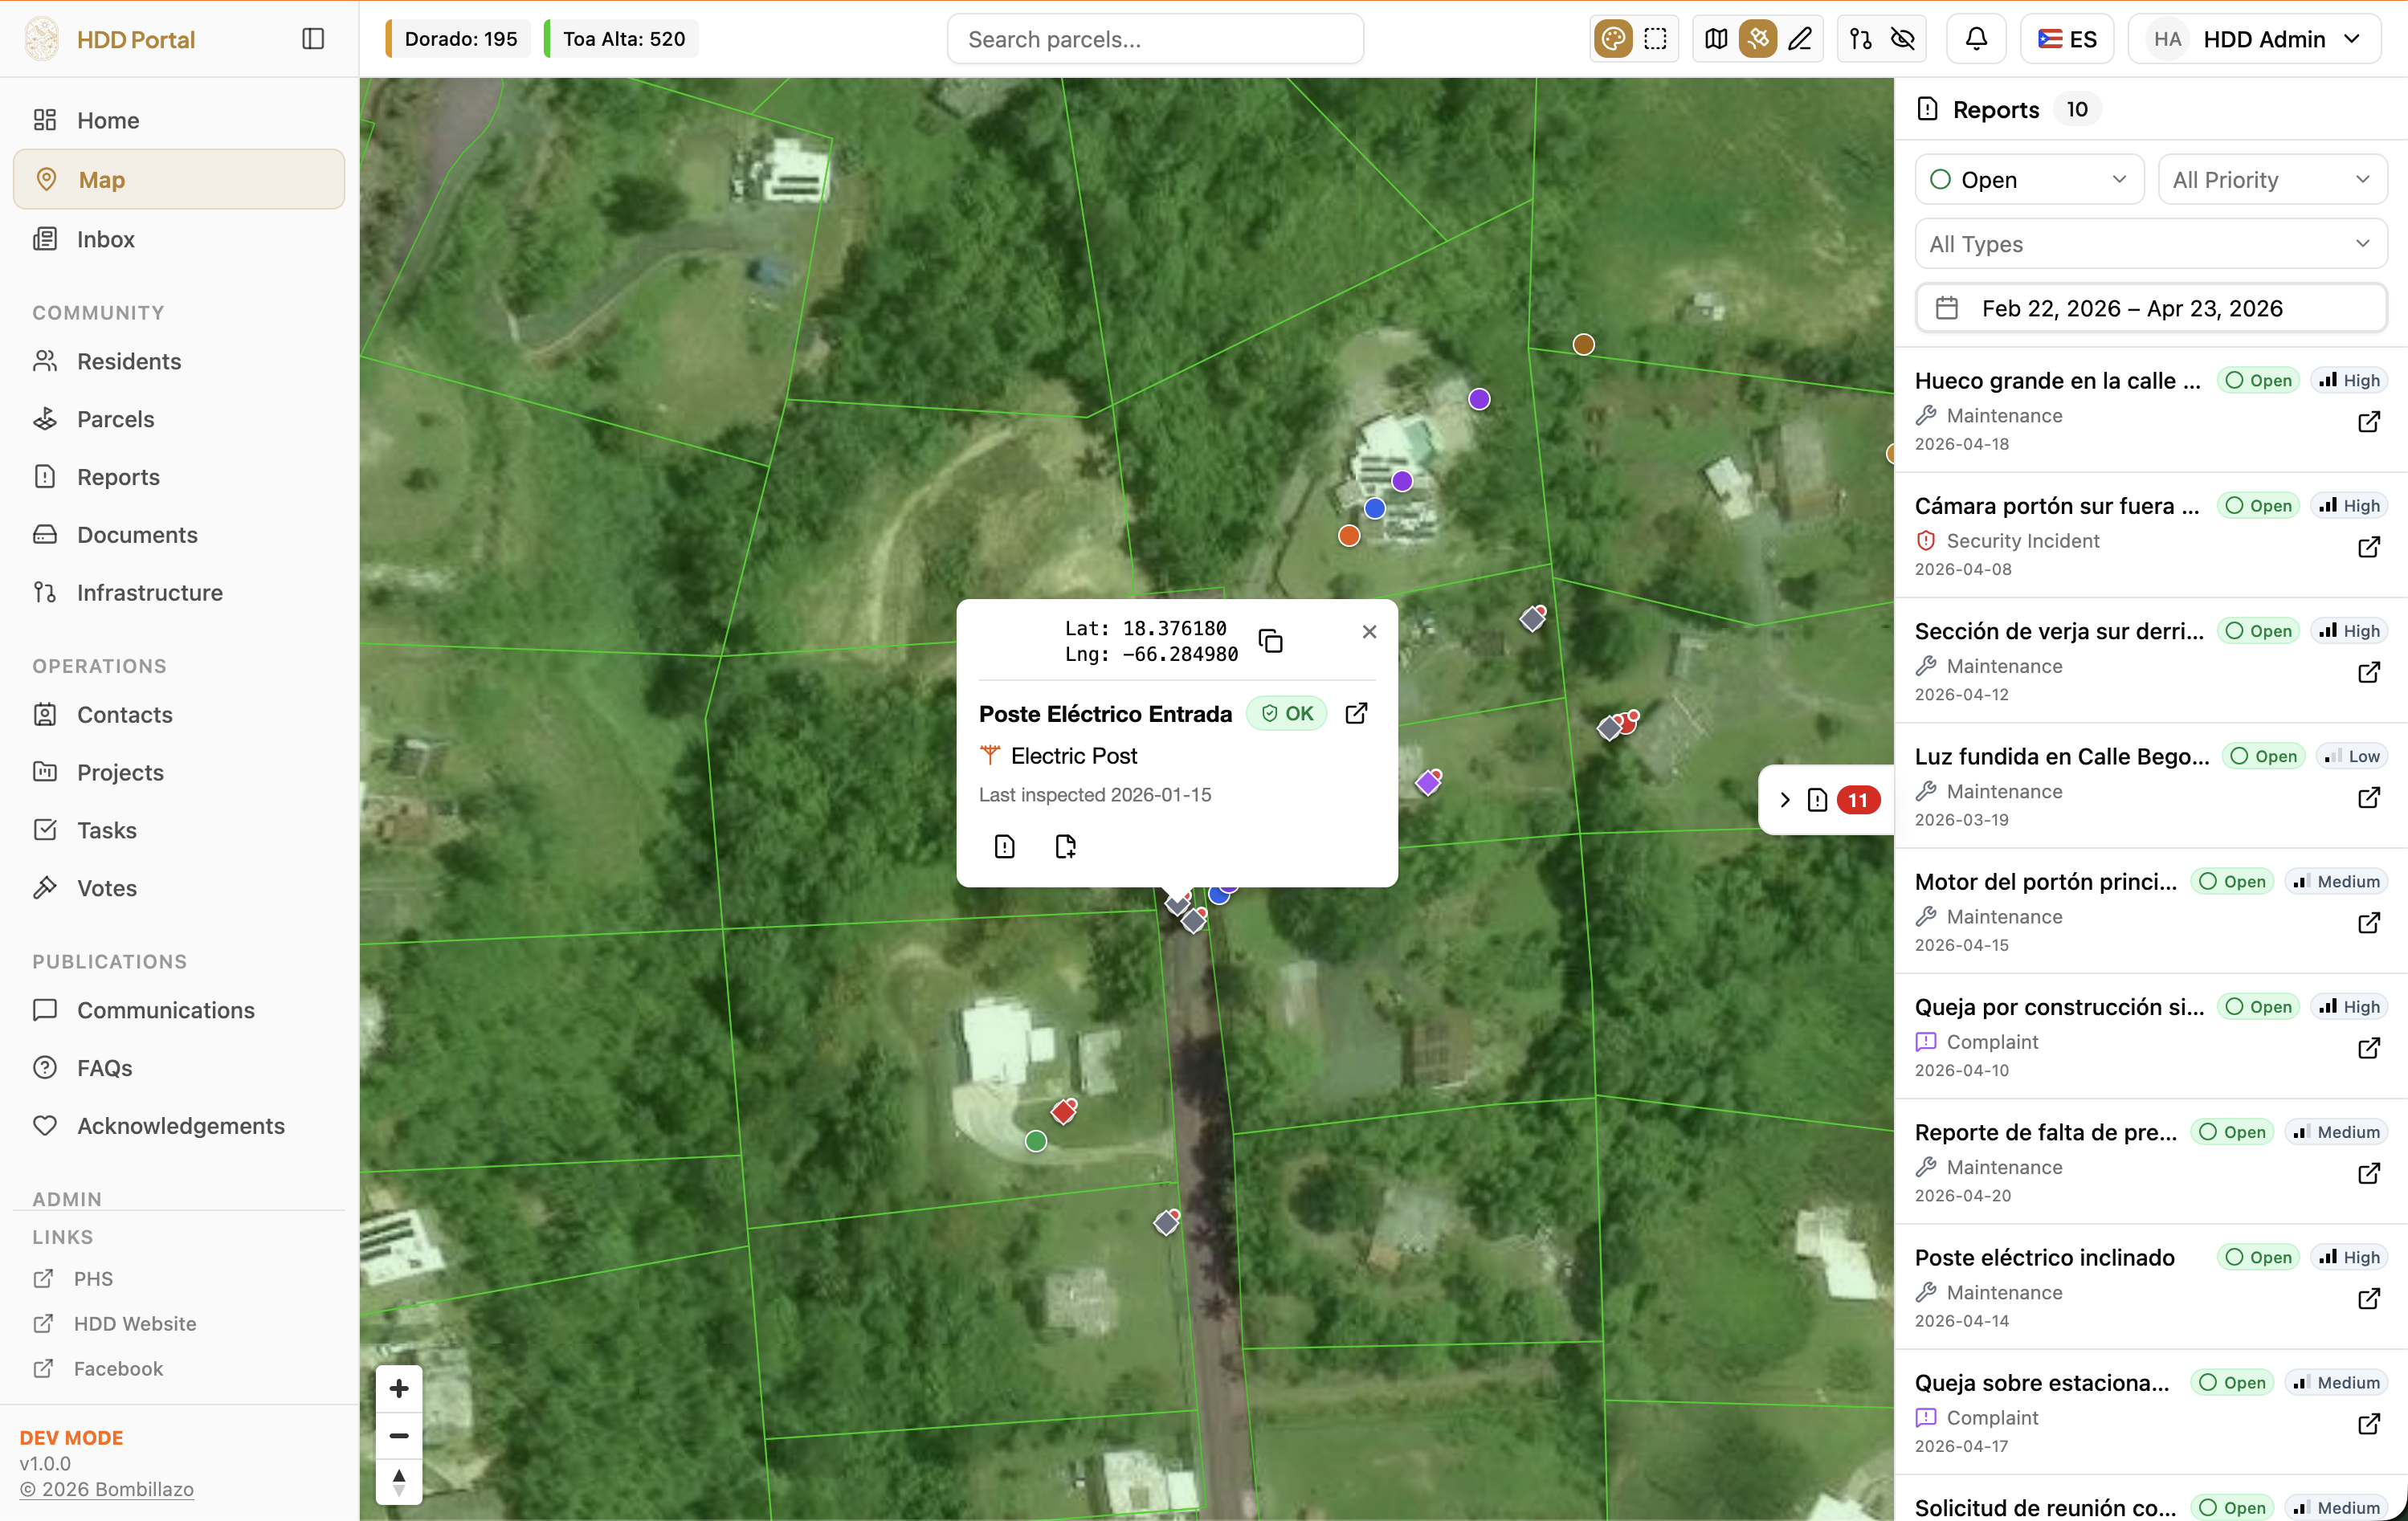Go to Home in the sidebar
The height and width of the screenshot is (1521, 2408).
coord(179,120)
